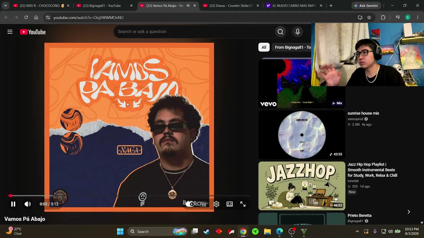
Task: Open Ask Gemini
Action: (366, 6)
